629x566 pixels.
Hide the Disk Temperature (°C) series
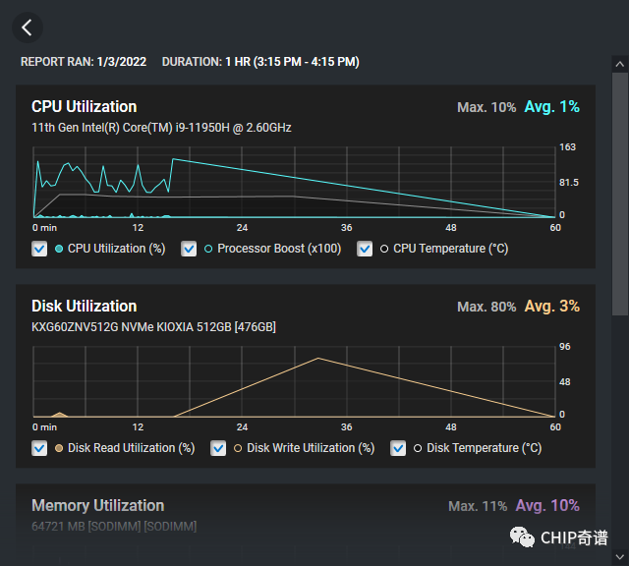pyautogui.click(x=398, y=448)
